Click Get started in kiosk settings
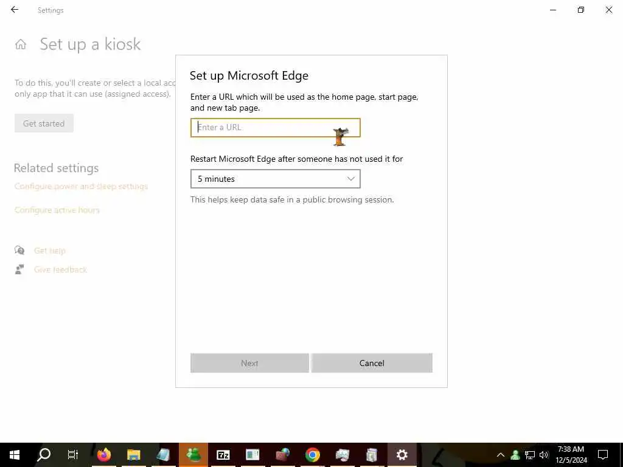This screenshot has width=623, height=467. pyautogui.click(x=44, y=123)
